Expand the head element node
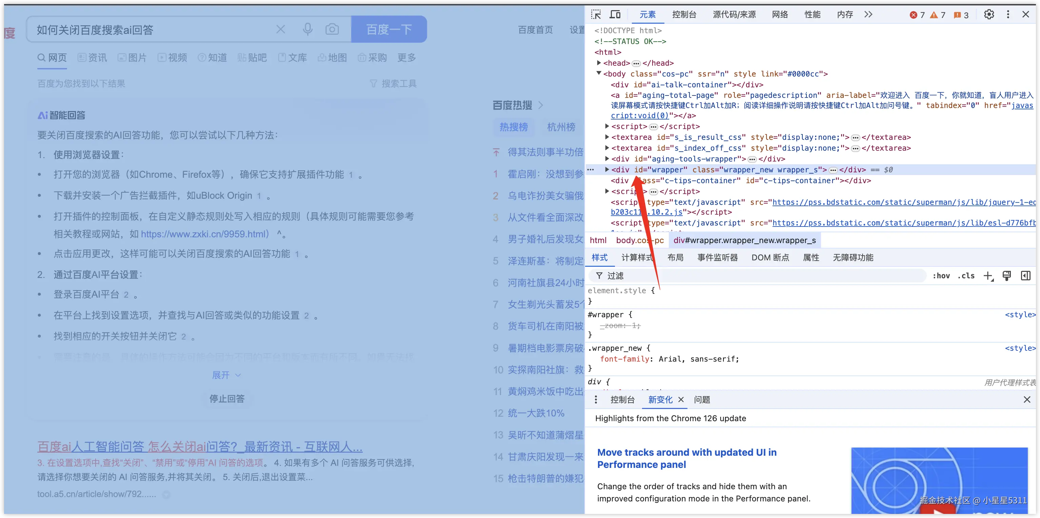This screenshot has width=1040, height=518. pos(599,63)
